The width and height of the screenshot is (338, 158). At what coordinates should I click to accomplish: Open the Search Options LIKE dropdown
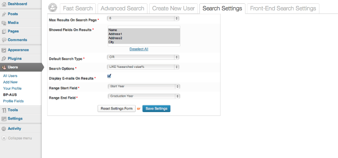click(x=143, y=67)
